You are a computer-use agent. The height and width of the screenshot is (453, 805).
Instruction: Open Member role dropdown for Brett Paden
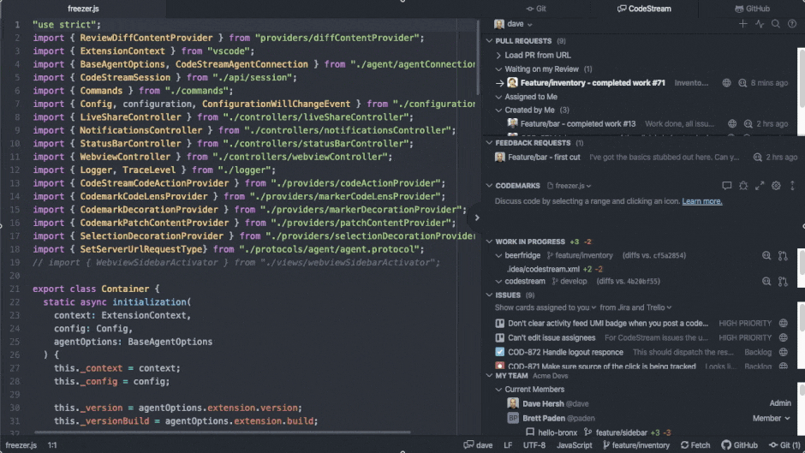[x=771, y=419]
